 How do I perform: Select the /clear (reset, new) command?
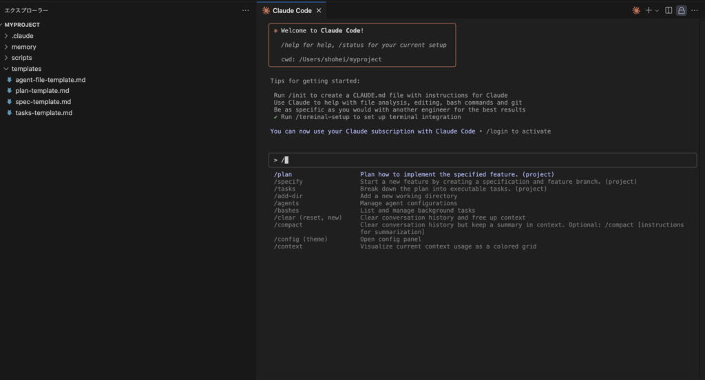(x=308, y=218)
